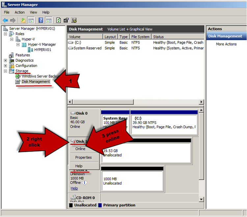Screen dimensions: 247x217
Task: Select the Features tree item label
Action: 23,55
